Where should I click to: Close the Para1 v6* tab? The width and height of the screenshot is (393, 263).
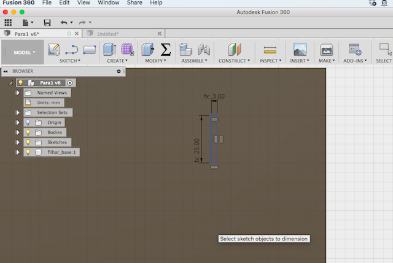tap(77, 34)
